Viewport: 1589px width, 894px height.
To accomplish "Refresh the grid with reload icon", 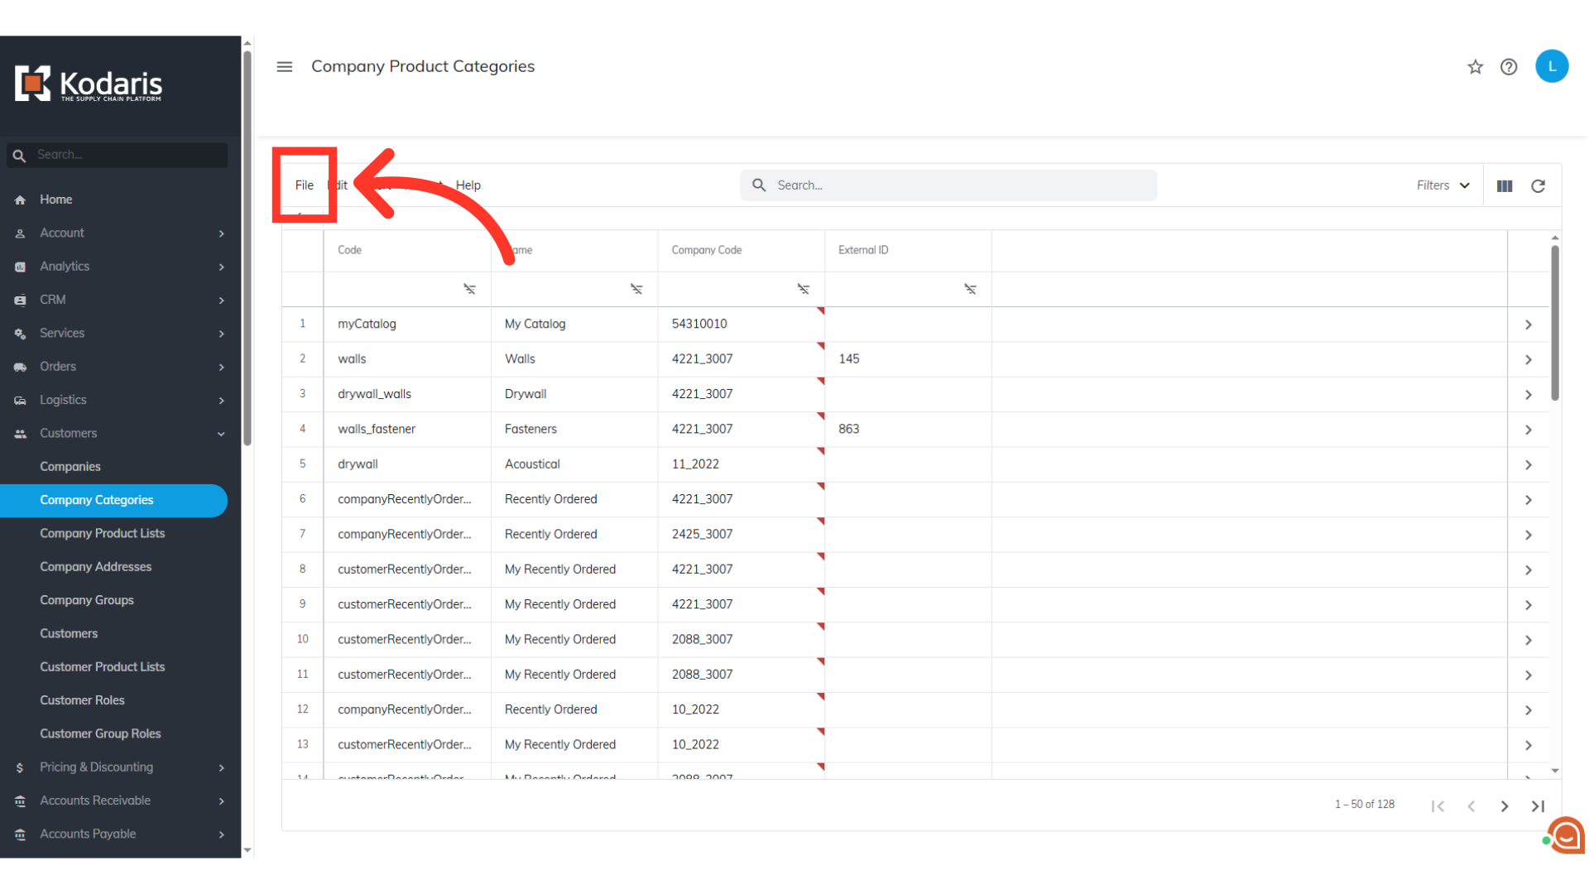I will [x=1538, y=186].
